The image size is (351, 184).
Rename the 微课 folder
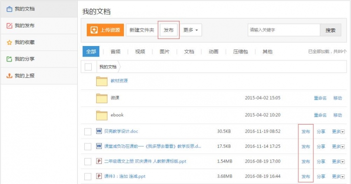pos(320,98)
